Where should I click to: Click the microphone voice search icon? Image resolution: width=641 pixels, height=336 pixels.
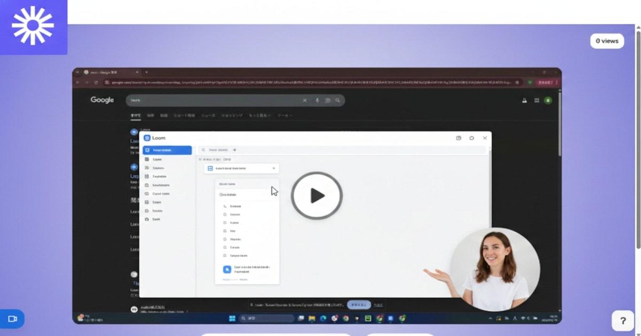tap(317, 100)
